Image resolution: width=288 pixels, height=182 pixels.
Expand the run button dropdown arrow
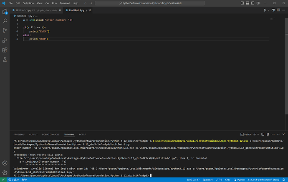[x=268, y=10]
